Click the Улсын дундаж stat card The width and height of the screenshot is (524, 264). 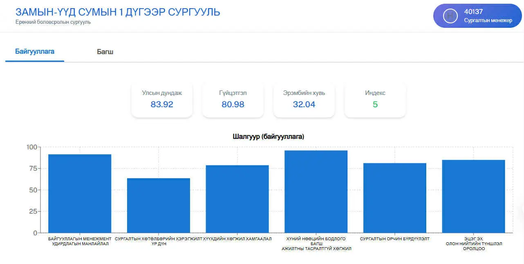[162, 99]
